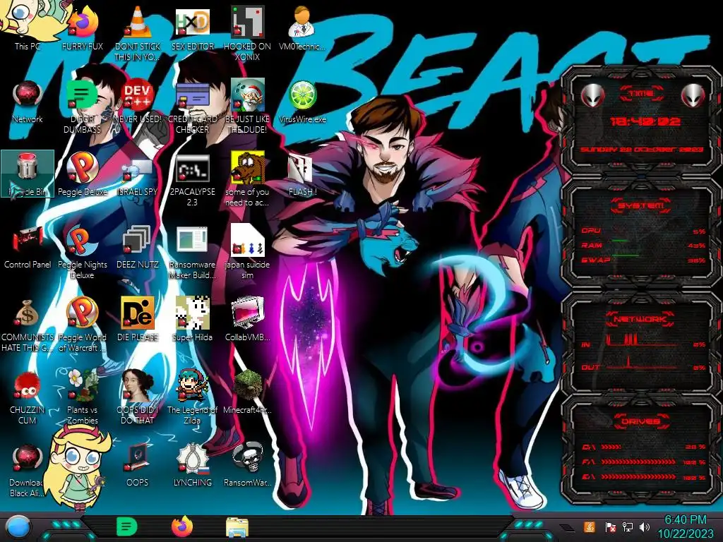Open the green chat app on taskbar

[x=126, y=526]
